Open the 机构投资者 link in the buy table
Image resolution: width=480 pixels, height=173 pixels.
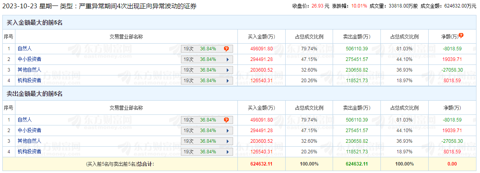click(x=29, y=81)
